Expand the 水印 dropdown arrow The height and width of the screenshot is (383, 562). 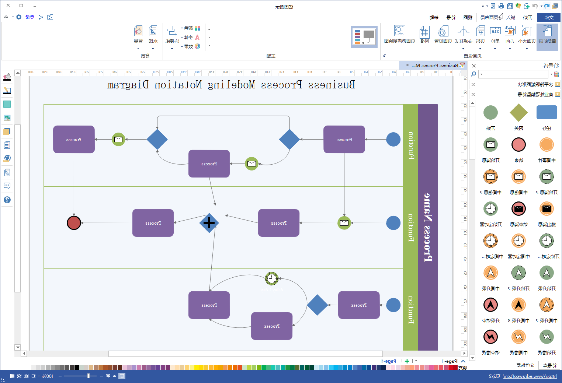pyautogui.click(x=153, y=49)
